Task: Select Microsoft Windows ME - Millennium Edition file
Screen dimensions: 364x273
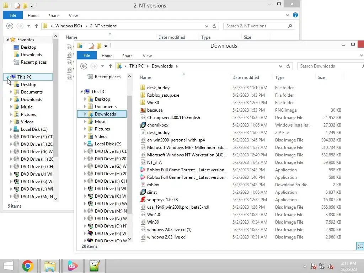Action: tap(187, 148)
